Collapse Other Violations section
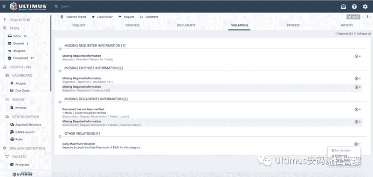The height and width of the screenshot is (177, 373). click(x=60, y=137)
